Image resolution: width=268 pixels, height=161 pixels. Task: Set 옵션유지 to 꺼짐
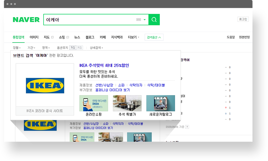pyautogui.click(x=73, y=48)
